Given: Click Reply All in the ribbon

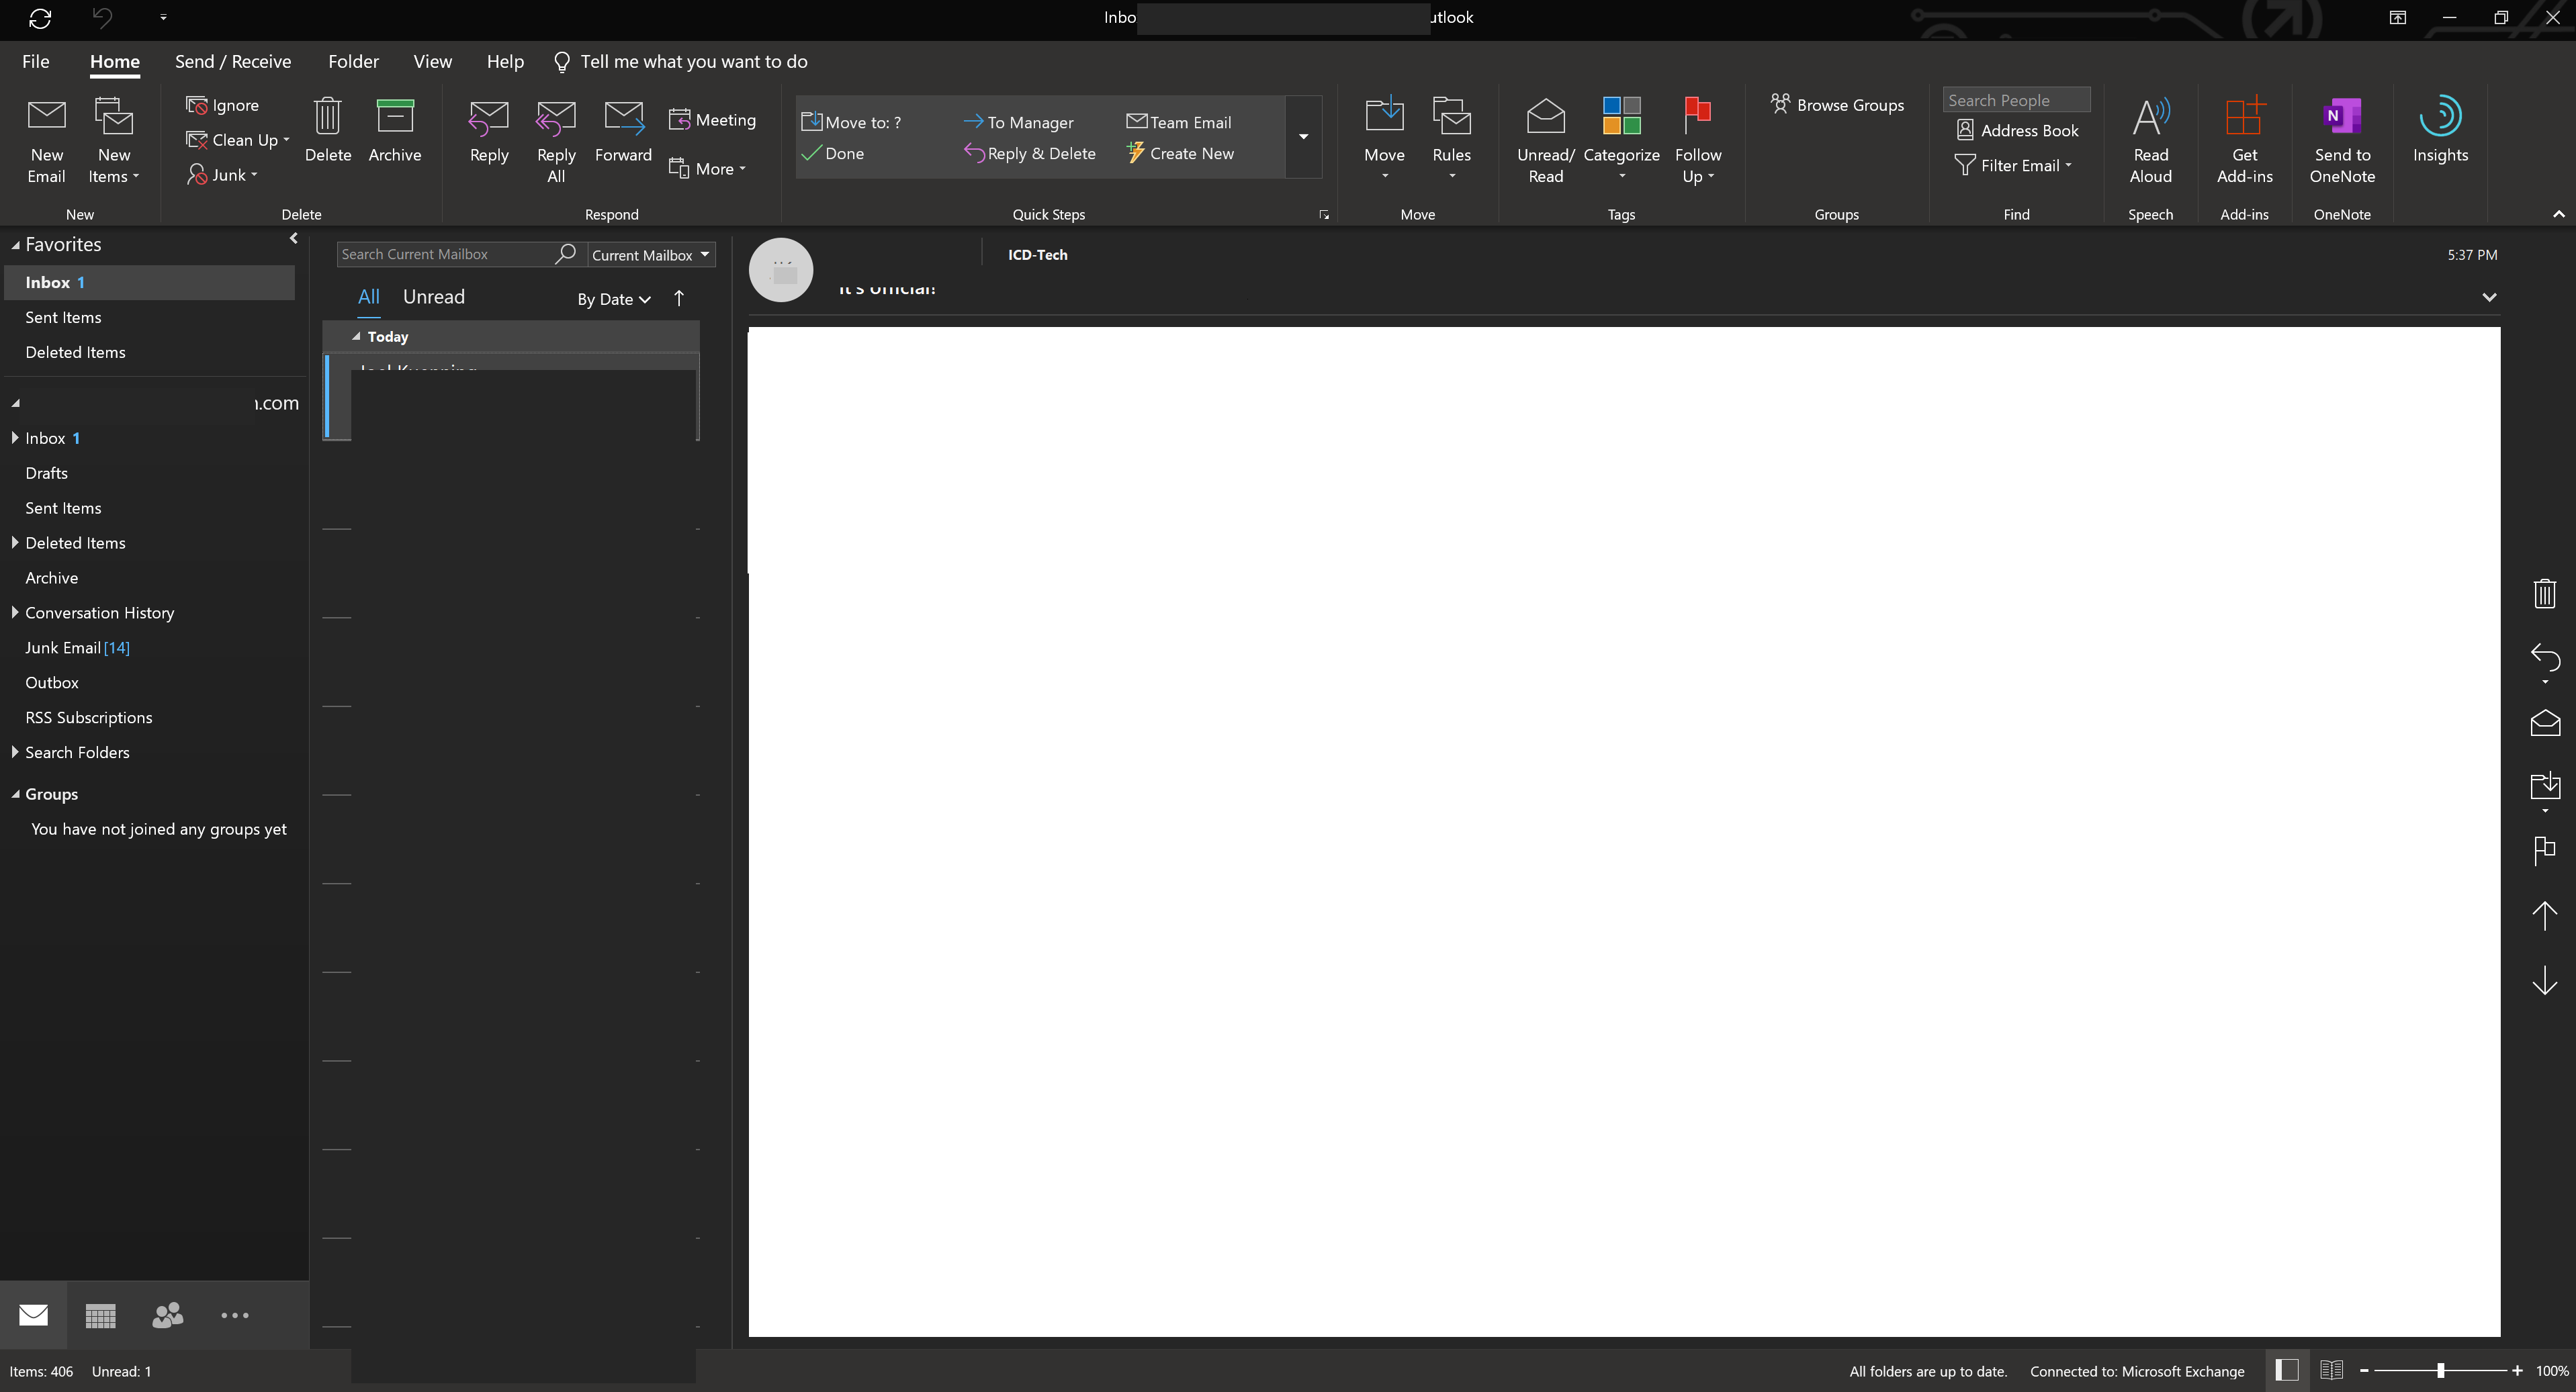Looking at the screenshot, I should [556, 142].
